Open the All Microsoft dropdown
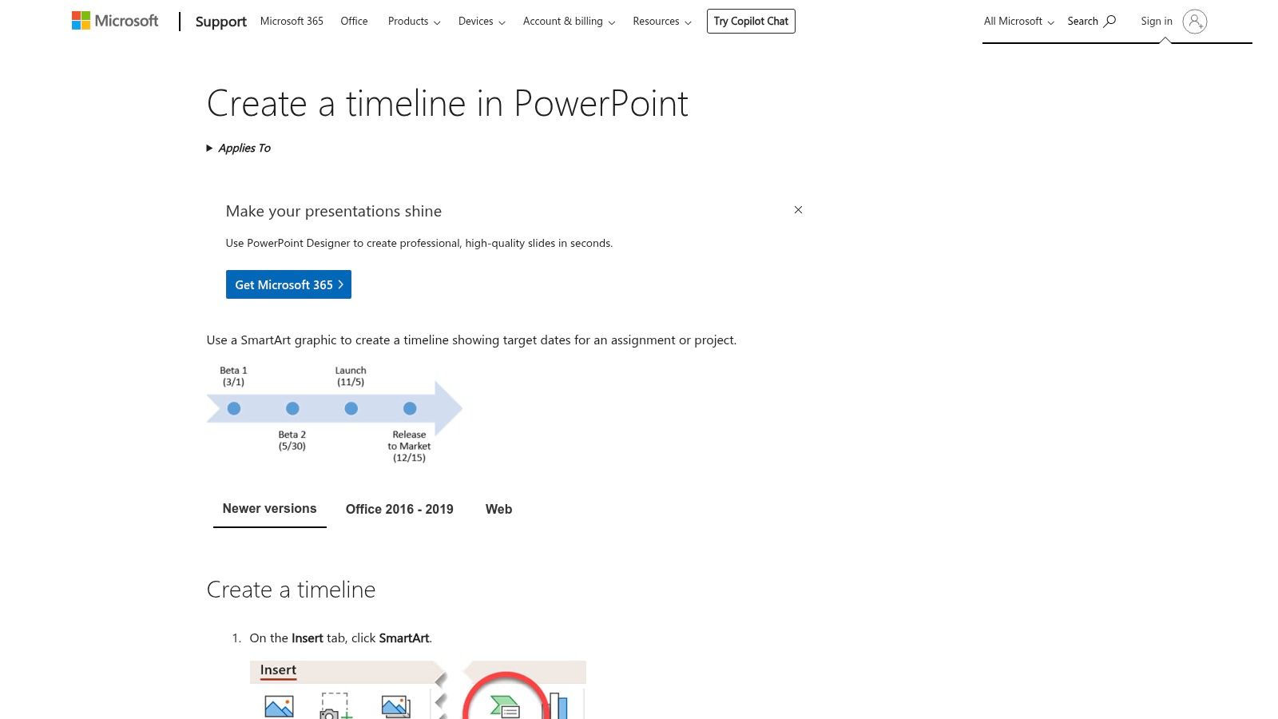This screenshot has width=1278, height=719. coord(1018,21)
